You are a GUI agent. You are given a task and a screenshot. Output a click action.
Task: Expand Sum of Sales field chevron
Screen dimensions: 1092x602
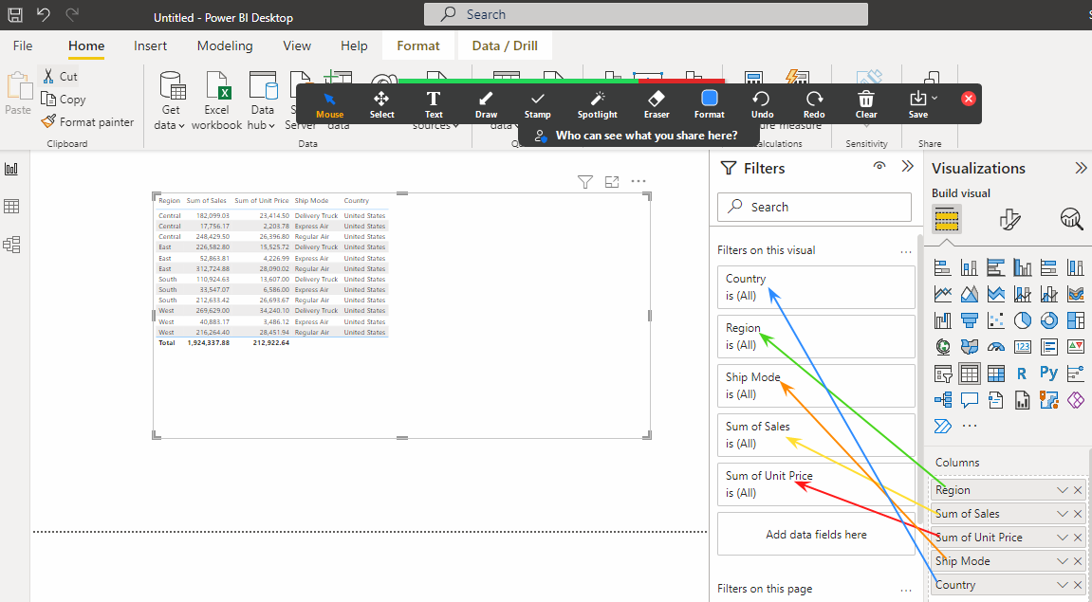coord(1062,514)
